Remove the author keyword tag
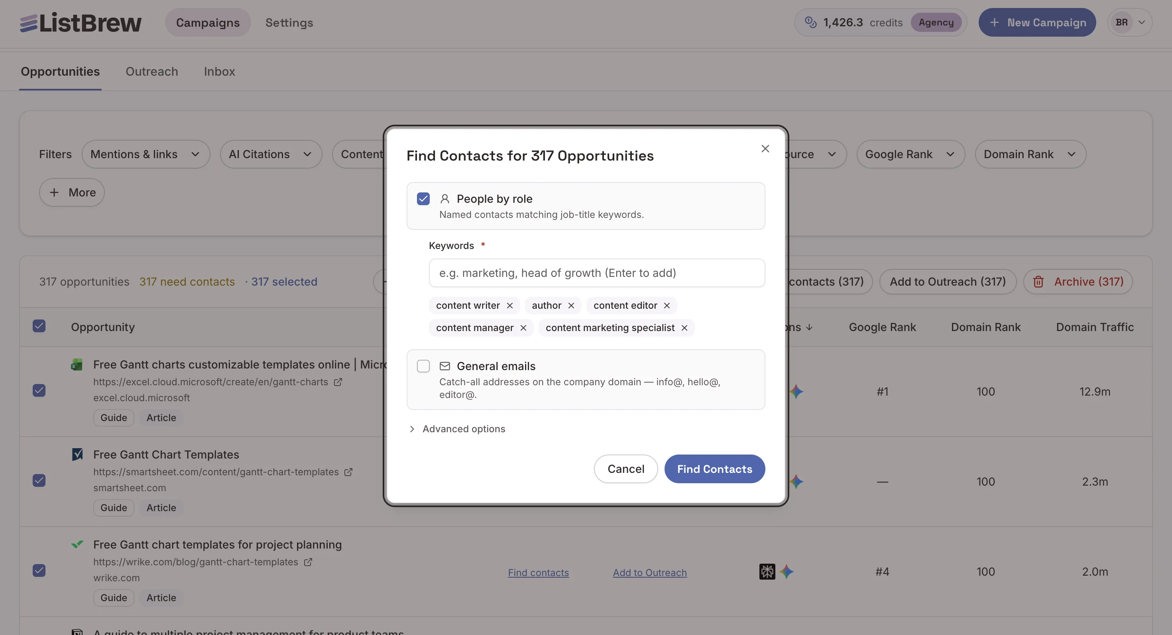 pyautogui.click(x=571, y=306)
